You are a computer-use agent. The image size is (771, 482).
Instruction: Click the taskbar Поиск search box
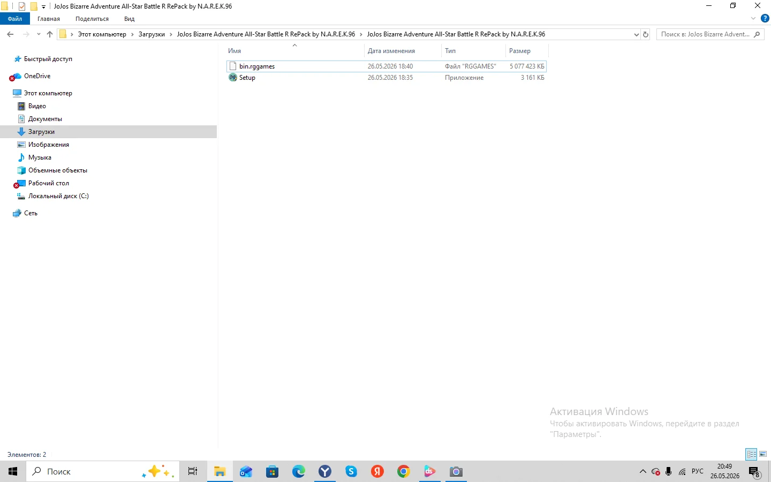tap(103, 471)
